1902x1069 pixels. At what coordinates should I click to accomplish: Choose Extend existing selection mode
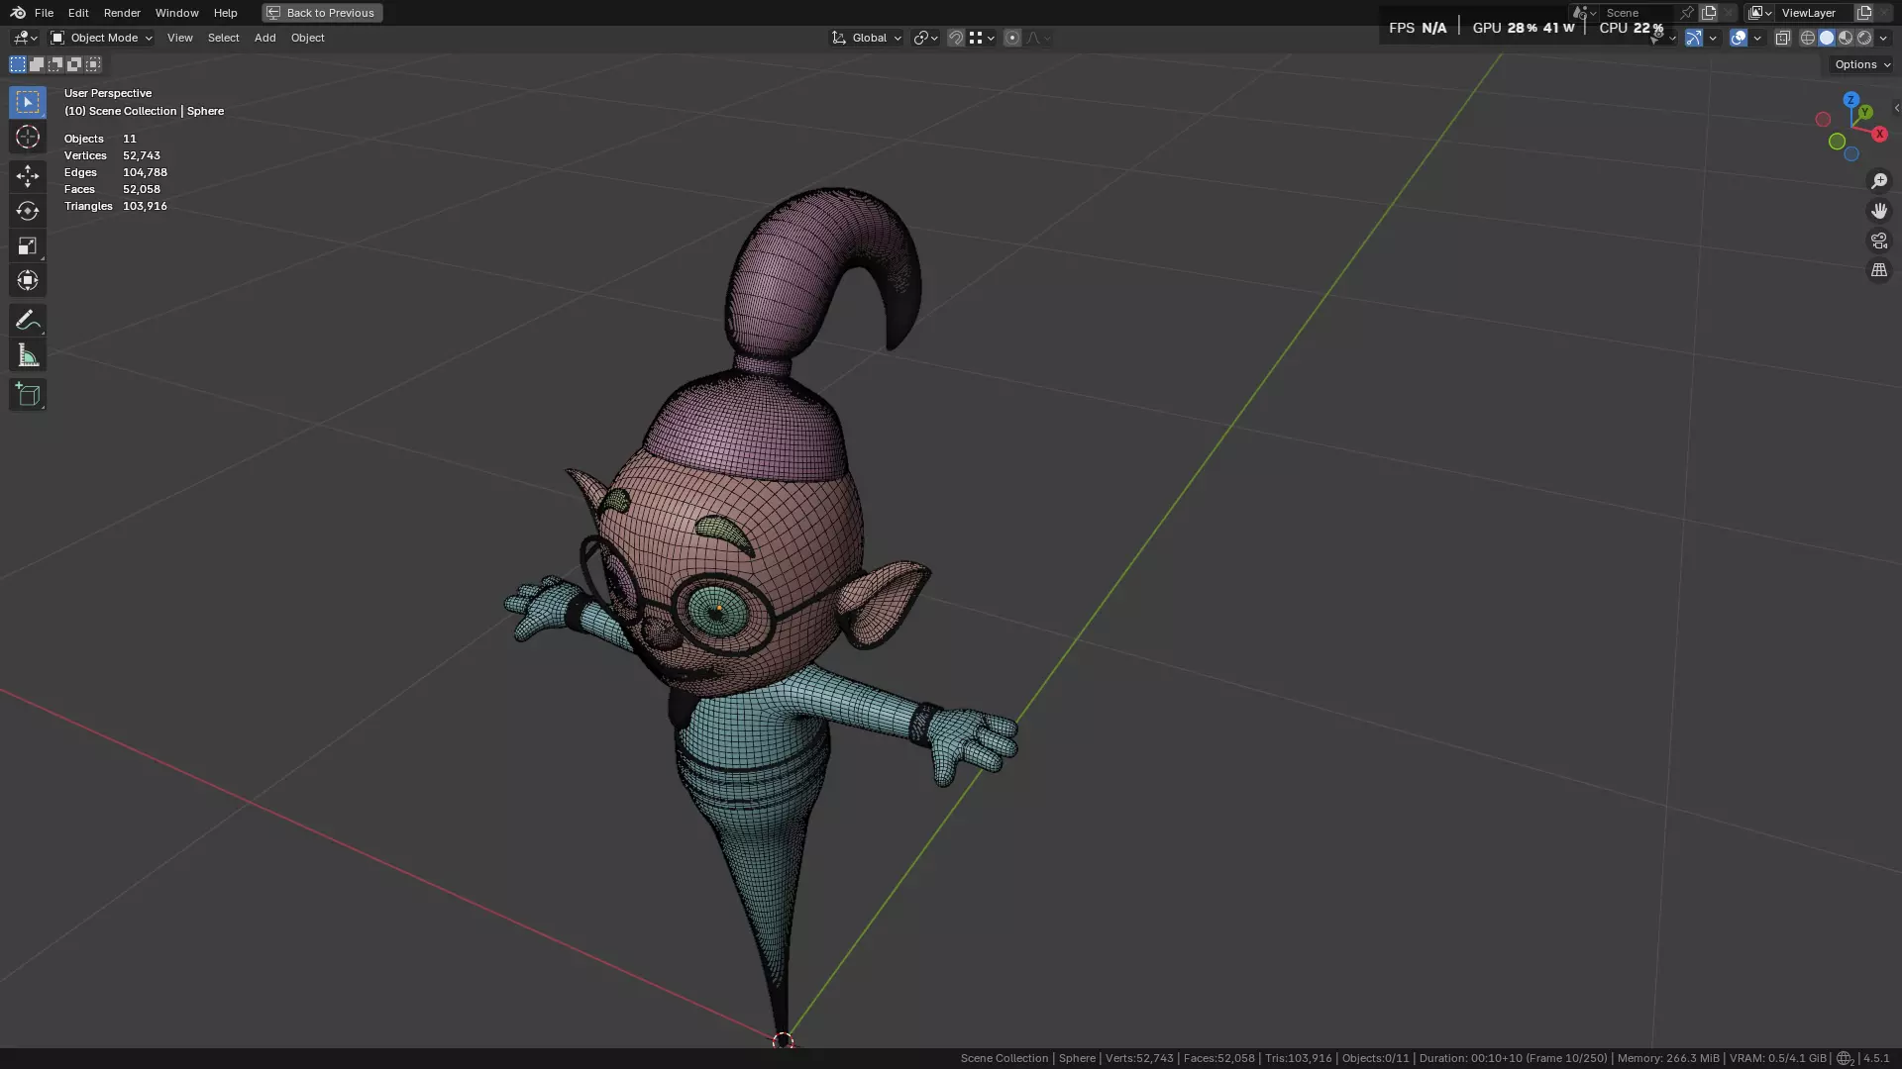click(37, 64)
